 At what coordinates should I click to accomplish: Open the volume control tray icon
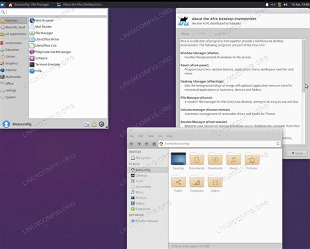coord(285,5)
